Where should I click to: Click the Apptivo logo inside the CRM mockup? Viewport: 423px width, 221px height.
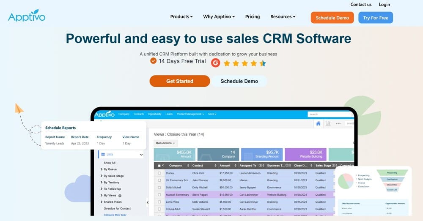tap(104, 114)
